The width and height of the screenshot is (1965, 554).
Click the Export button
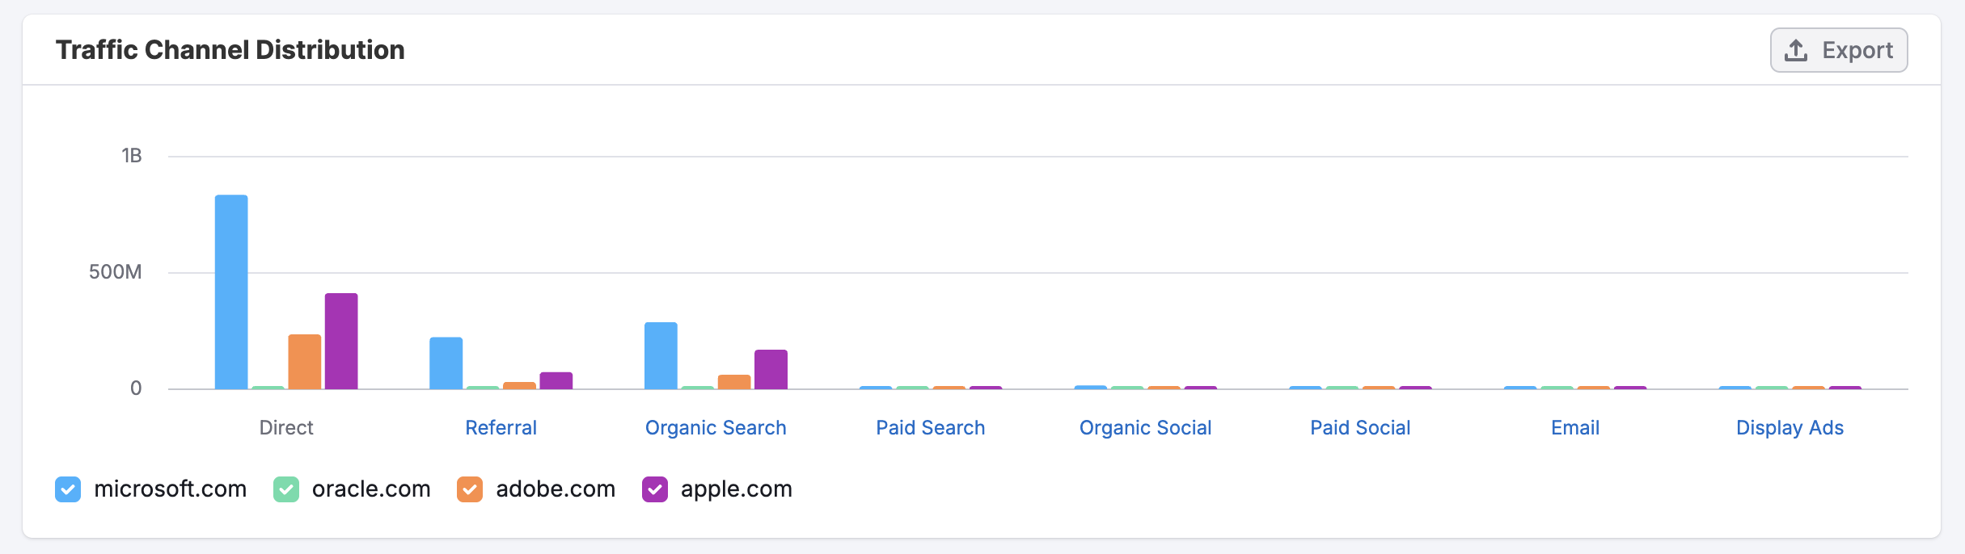[1839, 50]
